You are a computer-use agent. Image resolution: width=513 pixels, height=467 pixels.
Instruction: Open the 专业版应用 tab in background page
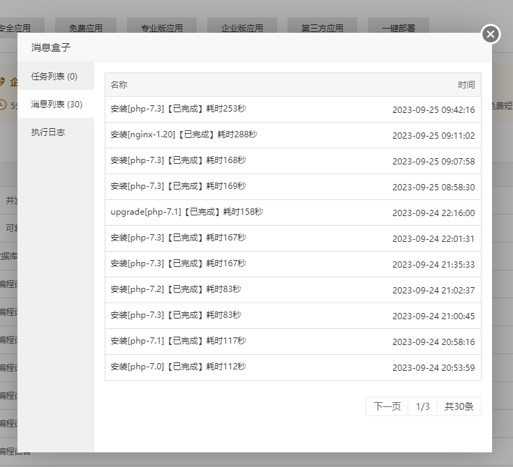click(x=162, y=26)
